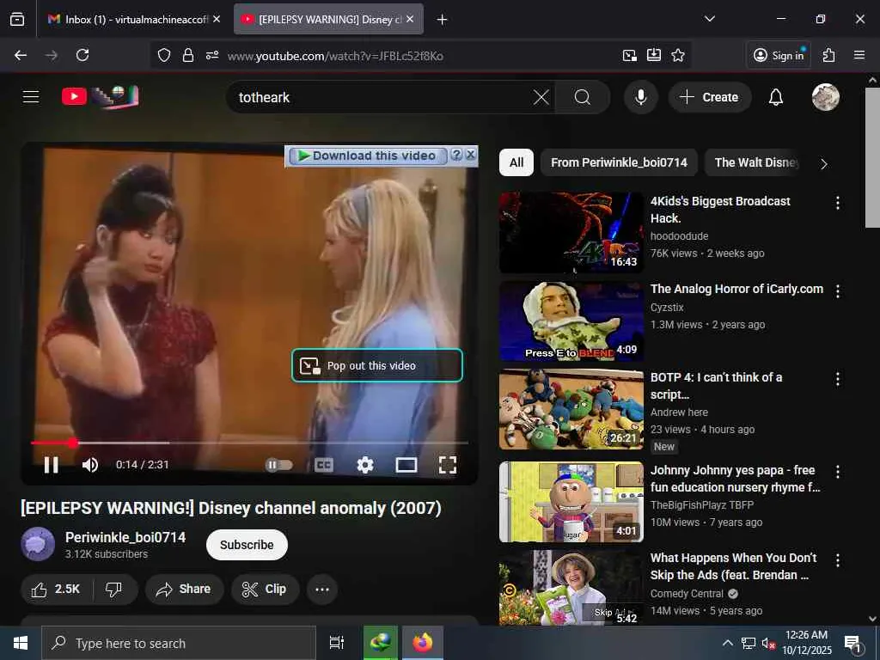Dislike the video
880x660 pixels.
pyautogui.click(x=114, y=589)
